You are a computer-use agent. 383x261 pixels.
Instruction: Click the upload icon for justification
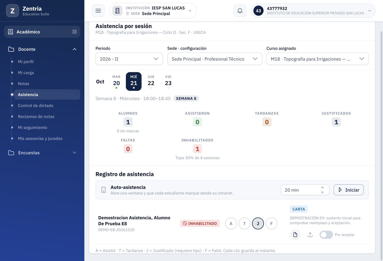click(310, 235)
